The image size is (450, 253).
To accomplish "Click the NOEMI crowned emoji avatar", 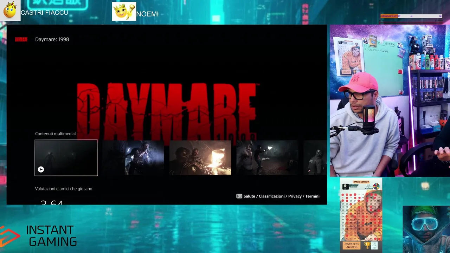I will pos(124,12).
